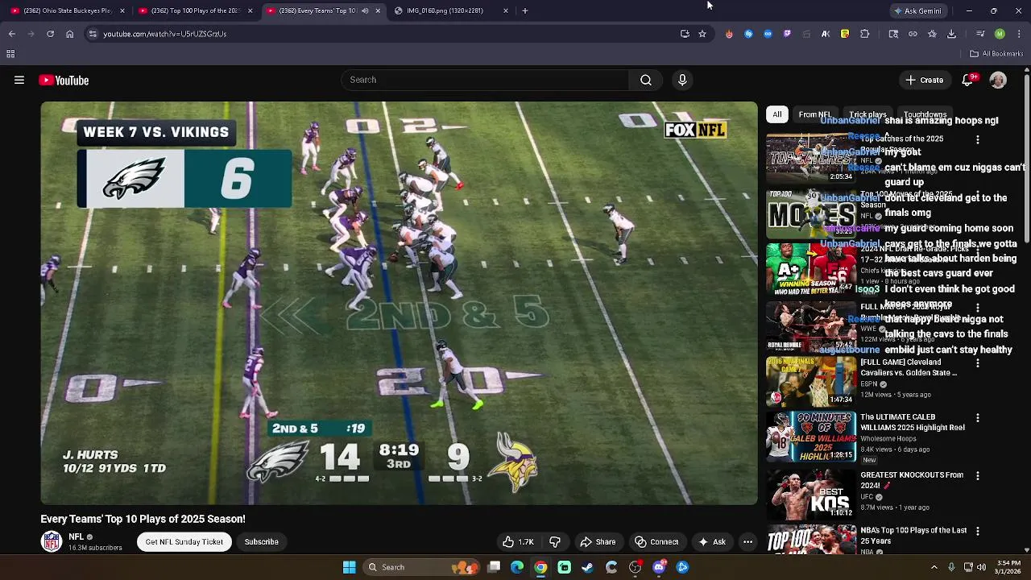Open a new browser tab

(525, 10)
